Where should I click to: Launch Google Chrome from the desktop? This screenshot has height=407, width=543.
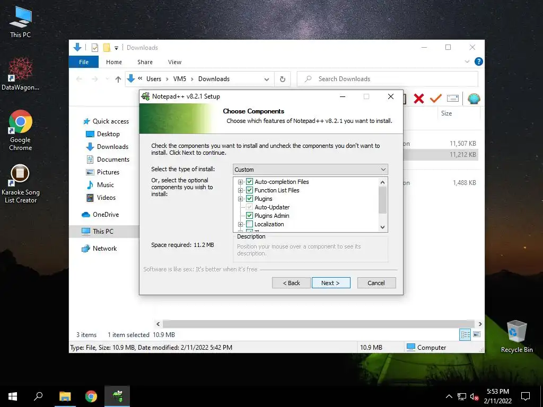click(21, 130)
